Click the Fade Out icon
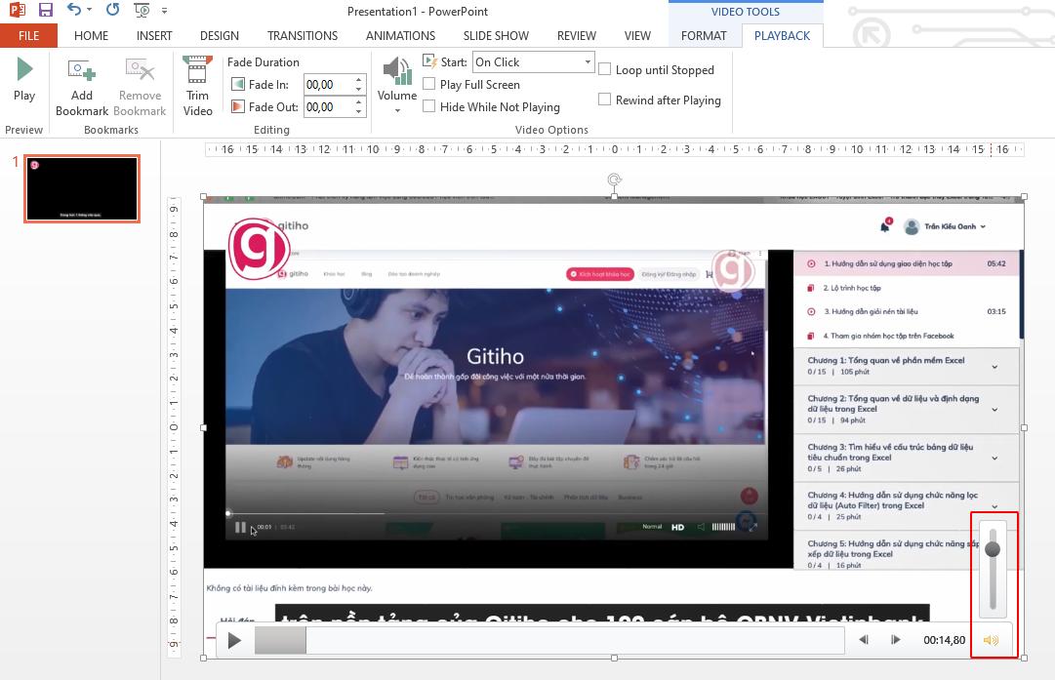1055x680 pixels. [238, 106]
